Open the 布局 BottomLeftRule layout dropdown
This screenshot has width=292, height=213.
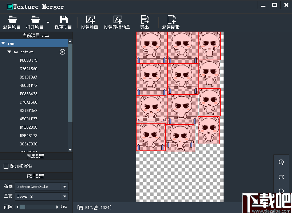click(x=42, y=186)
